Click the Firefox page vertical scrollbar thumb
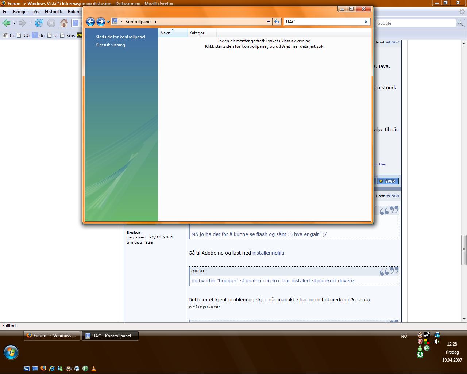467x374 pixels. (464, 250)
